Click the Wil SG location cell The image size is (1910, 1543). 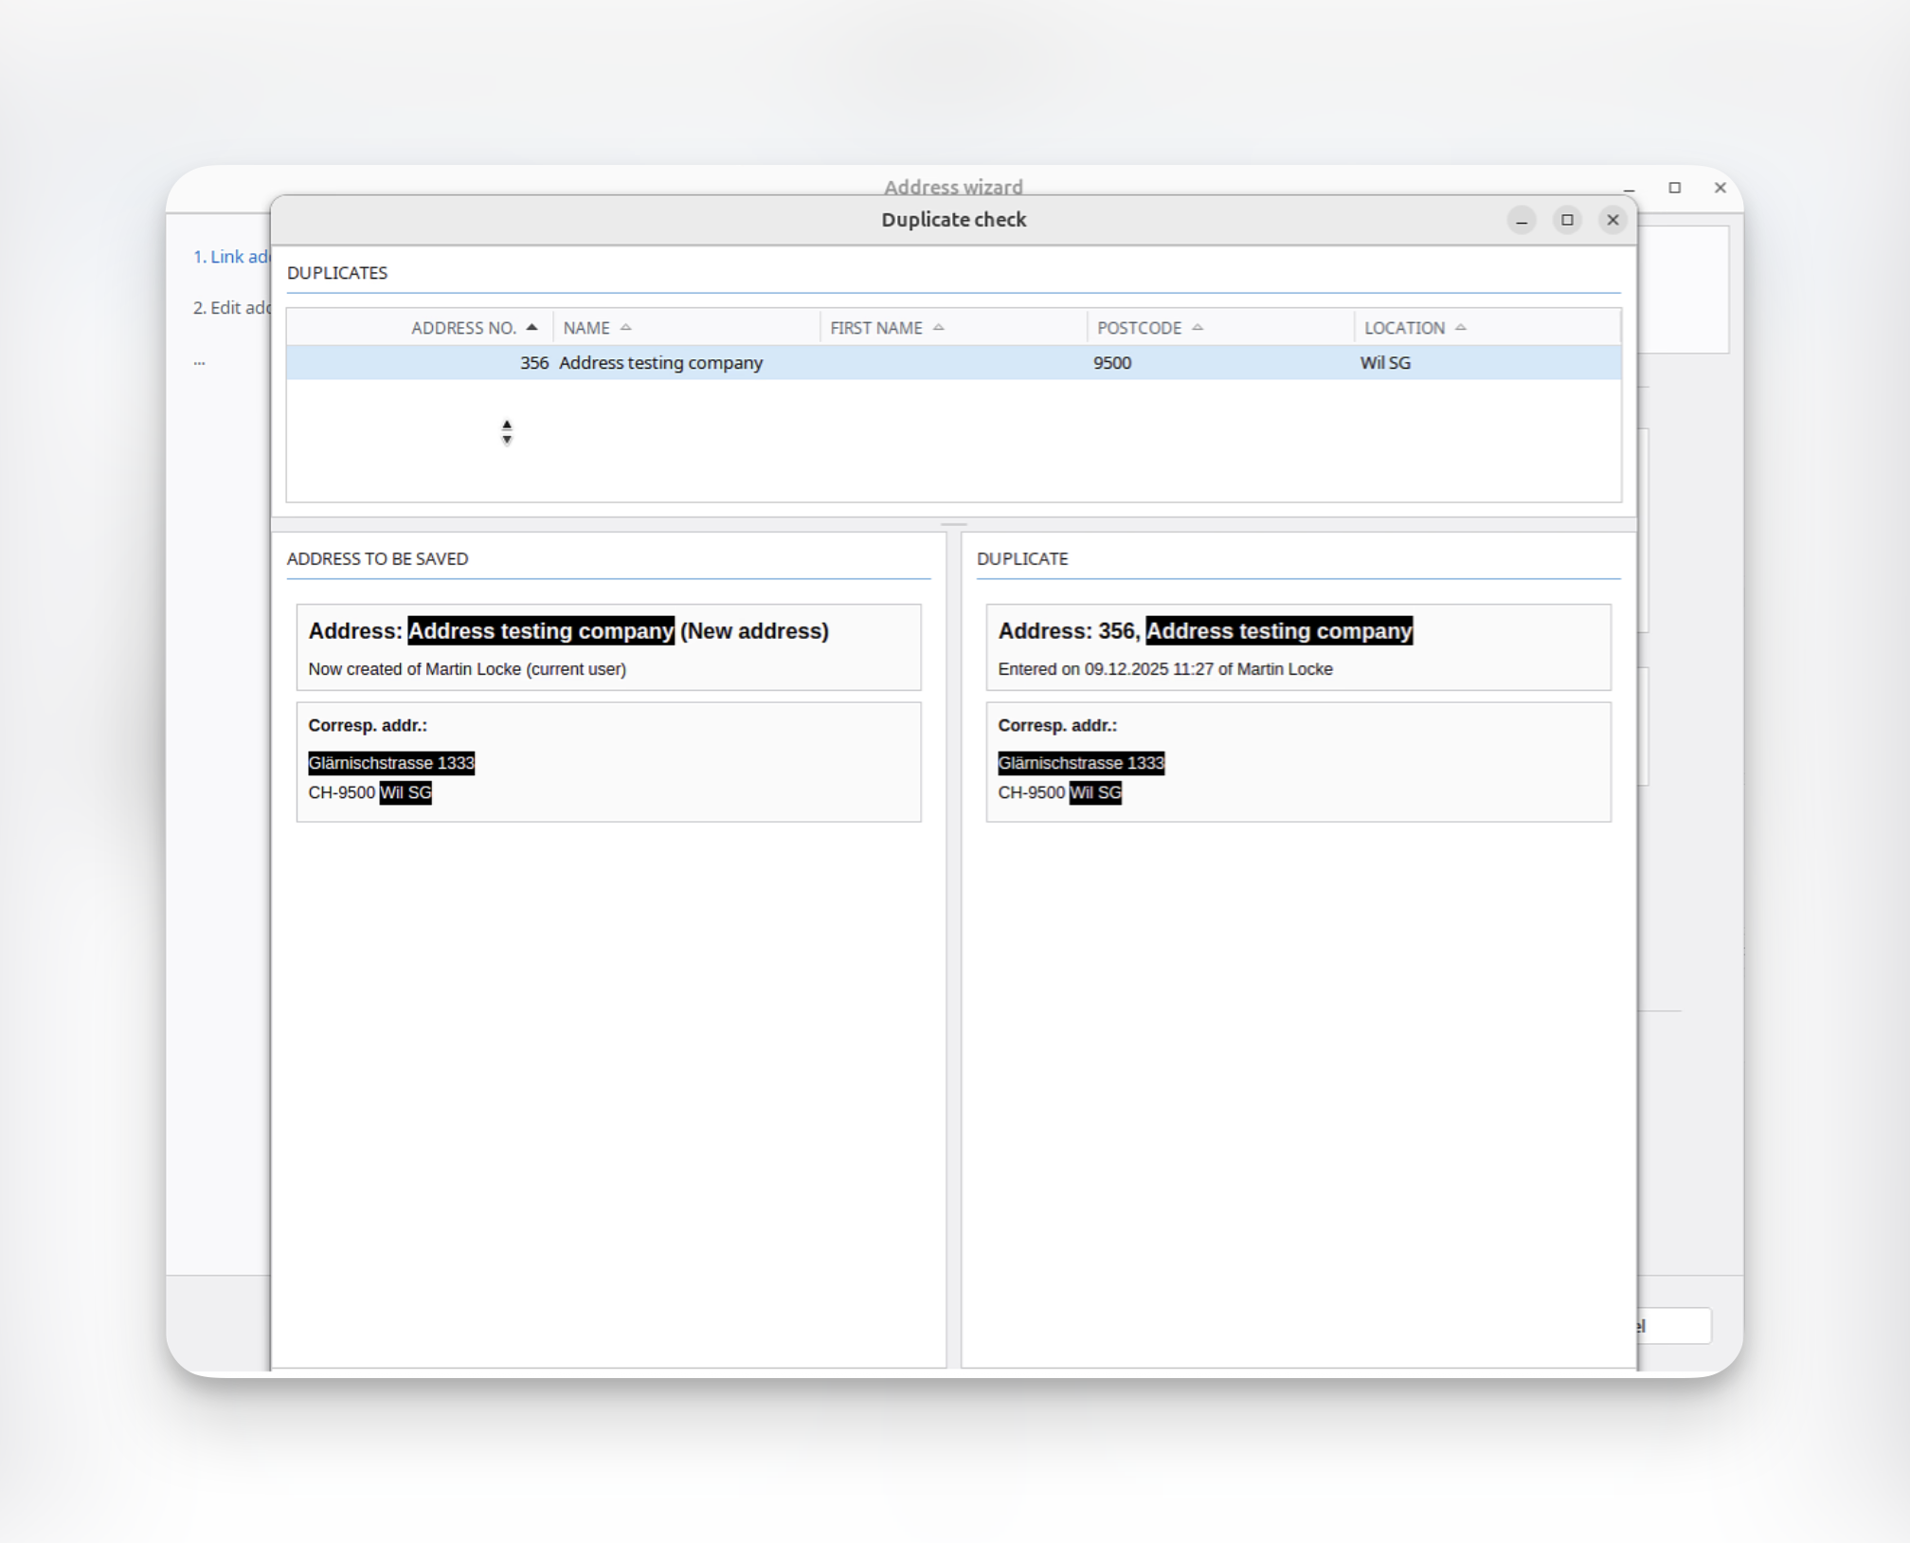tap(1384, 363)
